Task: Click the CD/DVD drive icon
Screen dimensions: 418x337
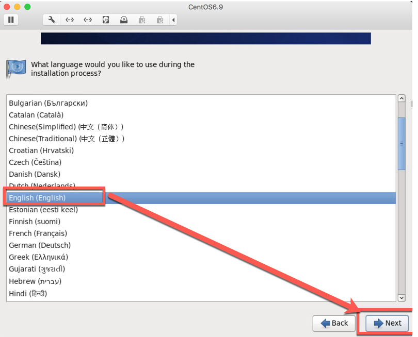Action: pyautogui.click(x=123, y=20)
